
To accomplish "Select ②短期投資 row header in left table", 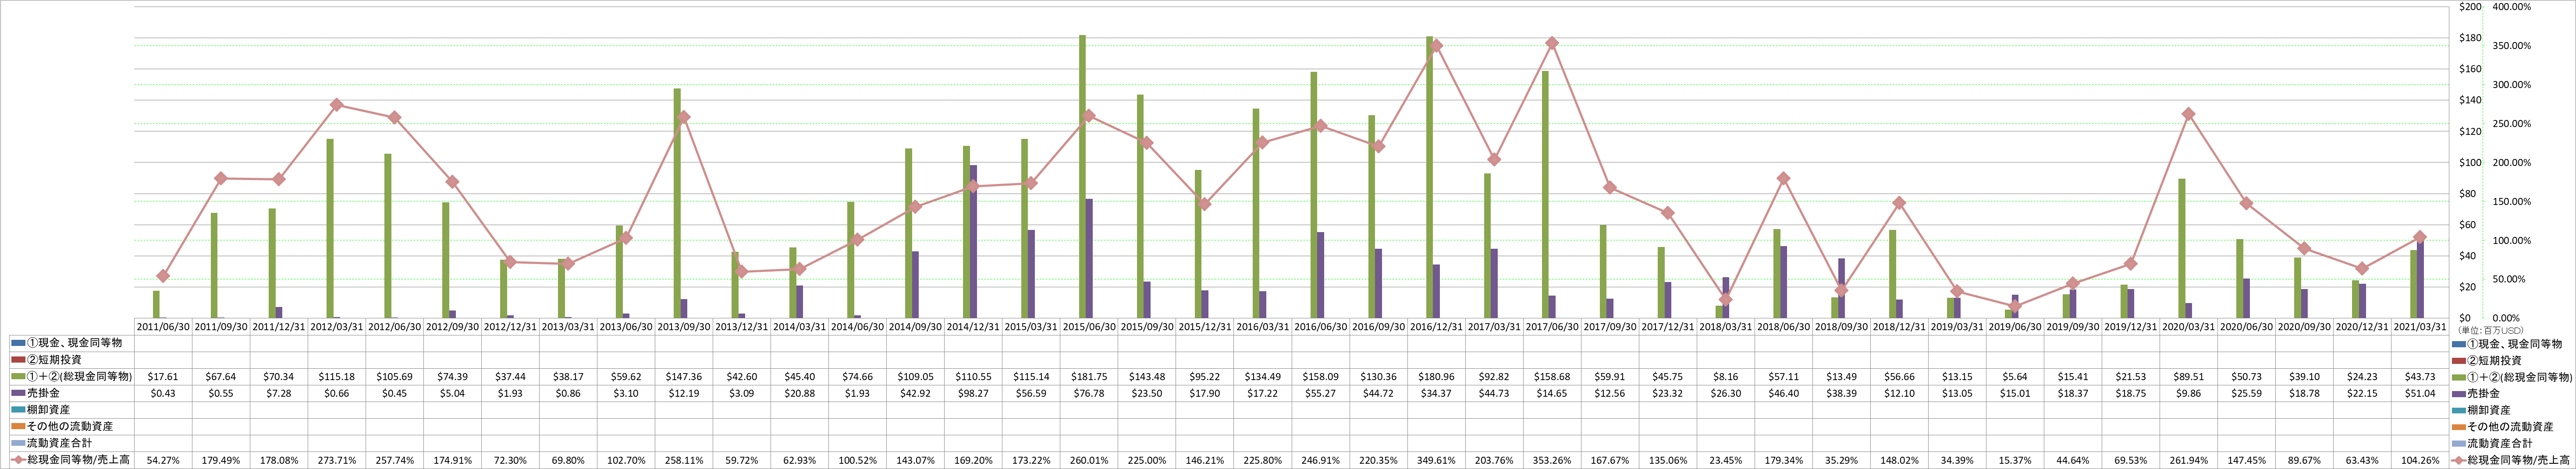I will point(71,360).
